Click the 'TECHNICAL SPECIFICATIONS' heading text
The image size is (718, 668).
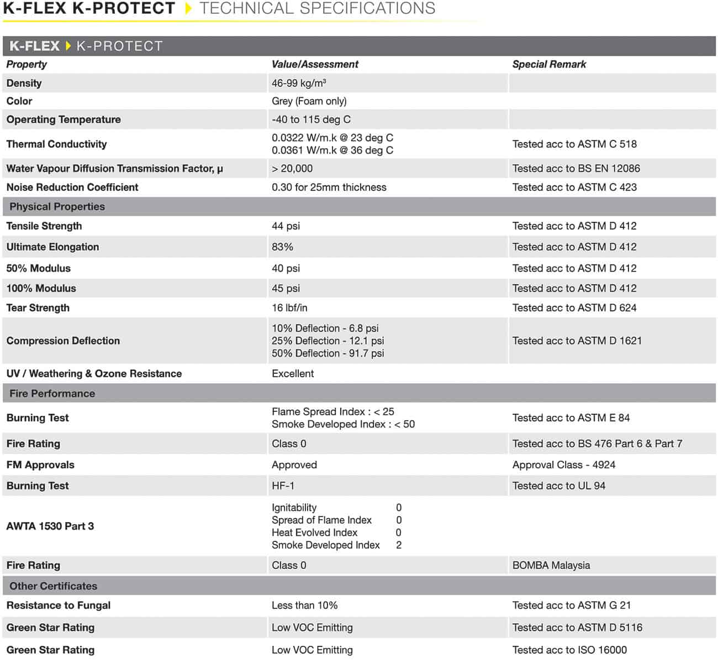(x=318, y=8)
